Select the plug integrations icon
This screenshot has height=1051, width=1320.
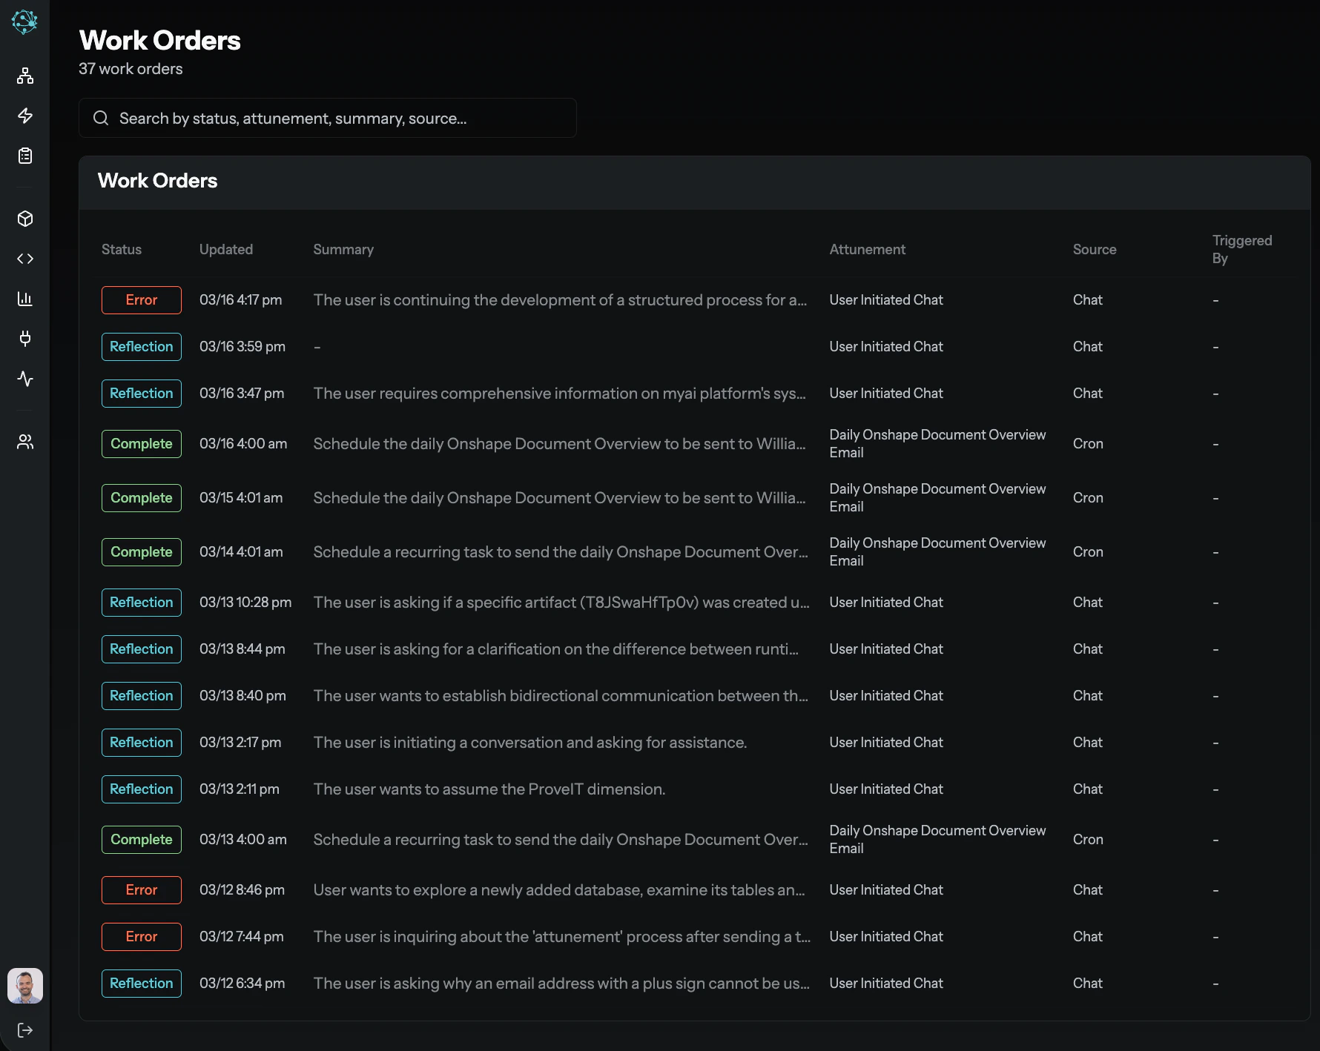point(25,339)
